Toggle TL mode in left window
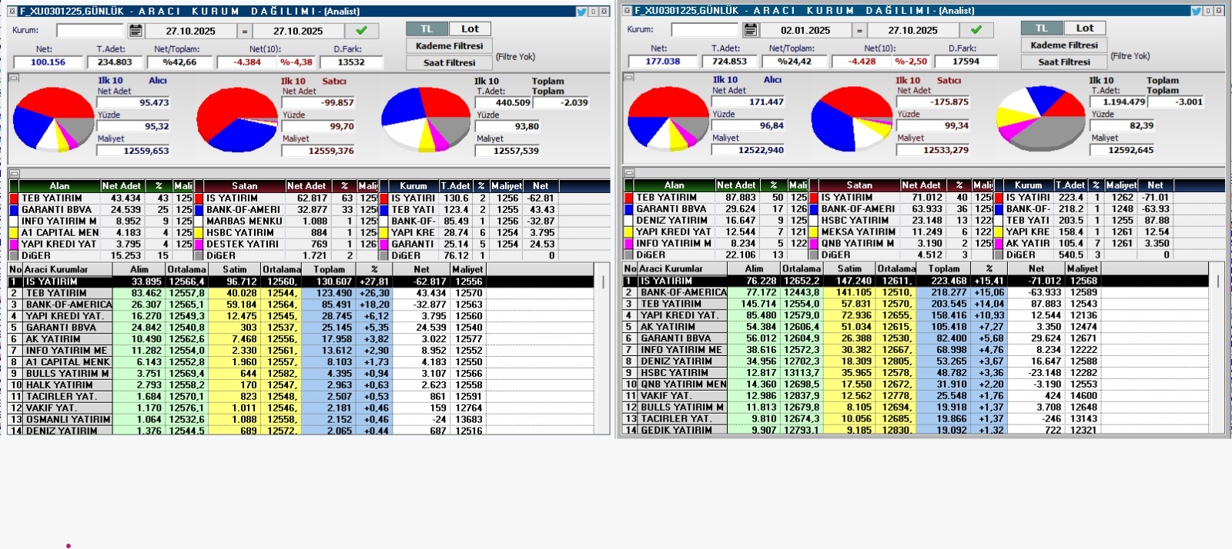This screenshot has height=549, width=1232. [427, 29]
